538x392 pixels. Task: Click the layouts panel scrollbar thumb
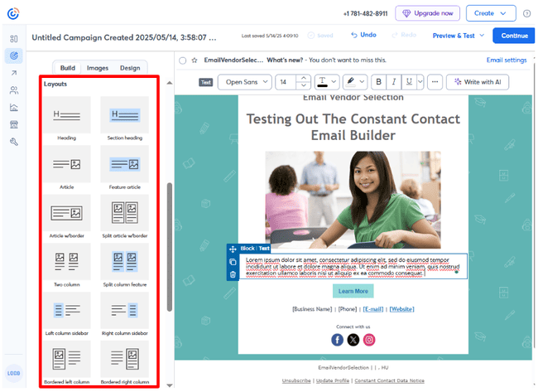coord(170,247)
